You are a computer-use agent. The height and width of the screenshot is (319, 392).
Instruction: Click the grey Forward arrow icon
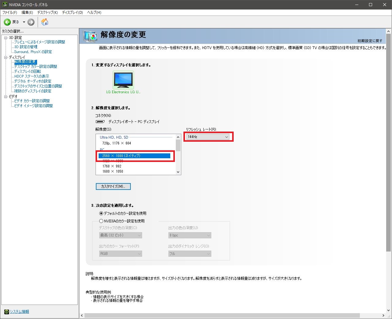pyautogui.click(x=31, y=22)
